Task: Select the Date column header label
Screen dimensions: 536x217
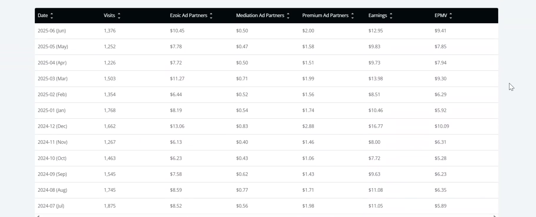Action: (43, 15)
